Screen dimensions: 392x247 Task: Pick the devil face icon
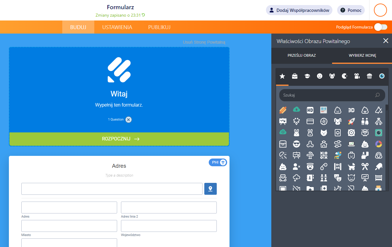351,178
